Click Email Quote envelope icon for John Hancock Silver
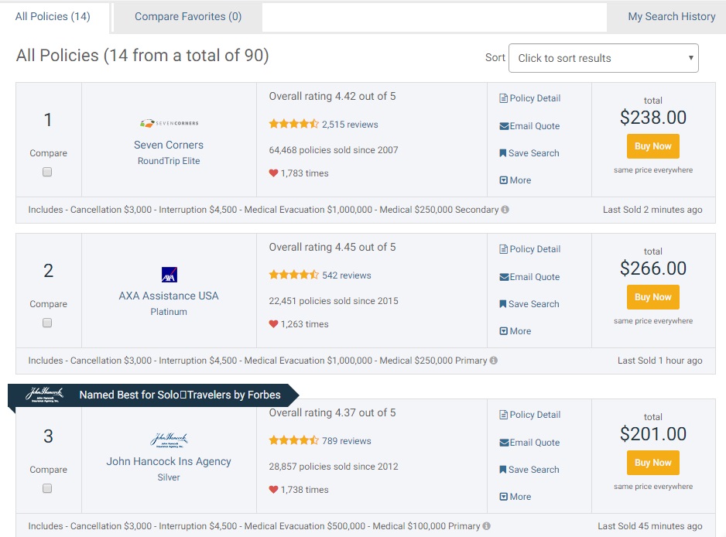This screenshot has width=726, height=537. 504,443
